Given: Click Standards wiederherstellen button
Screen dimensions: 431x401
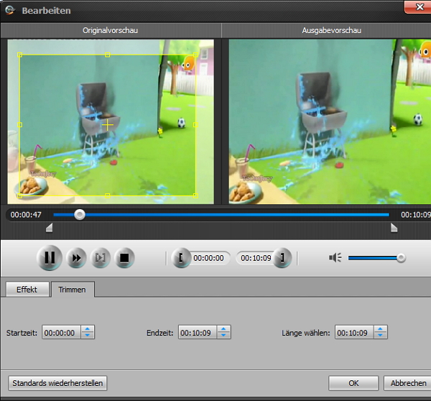Looking at the screenshot, I should click(x=57, y=383).
